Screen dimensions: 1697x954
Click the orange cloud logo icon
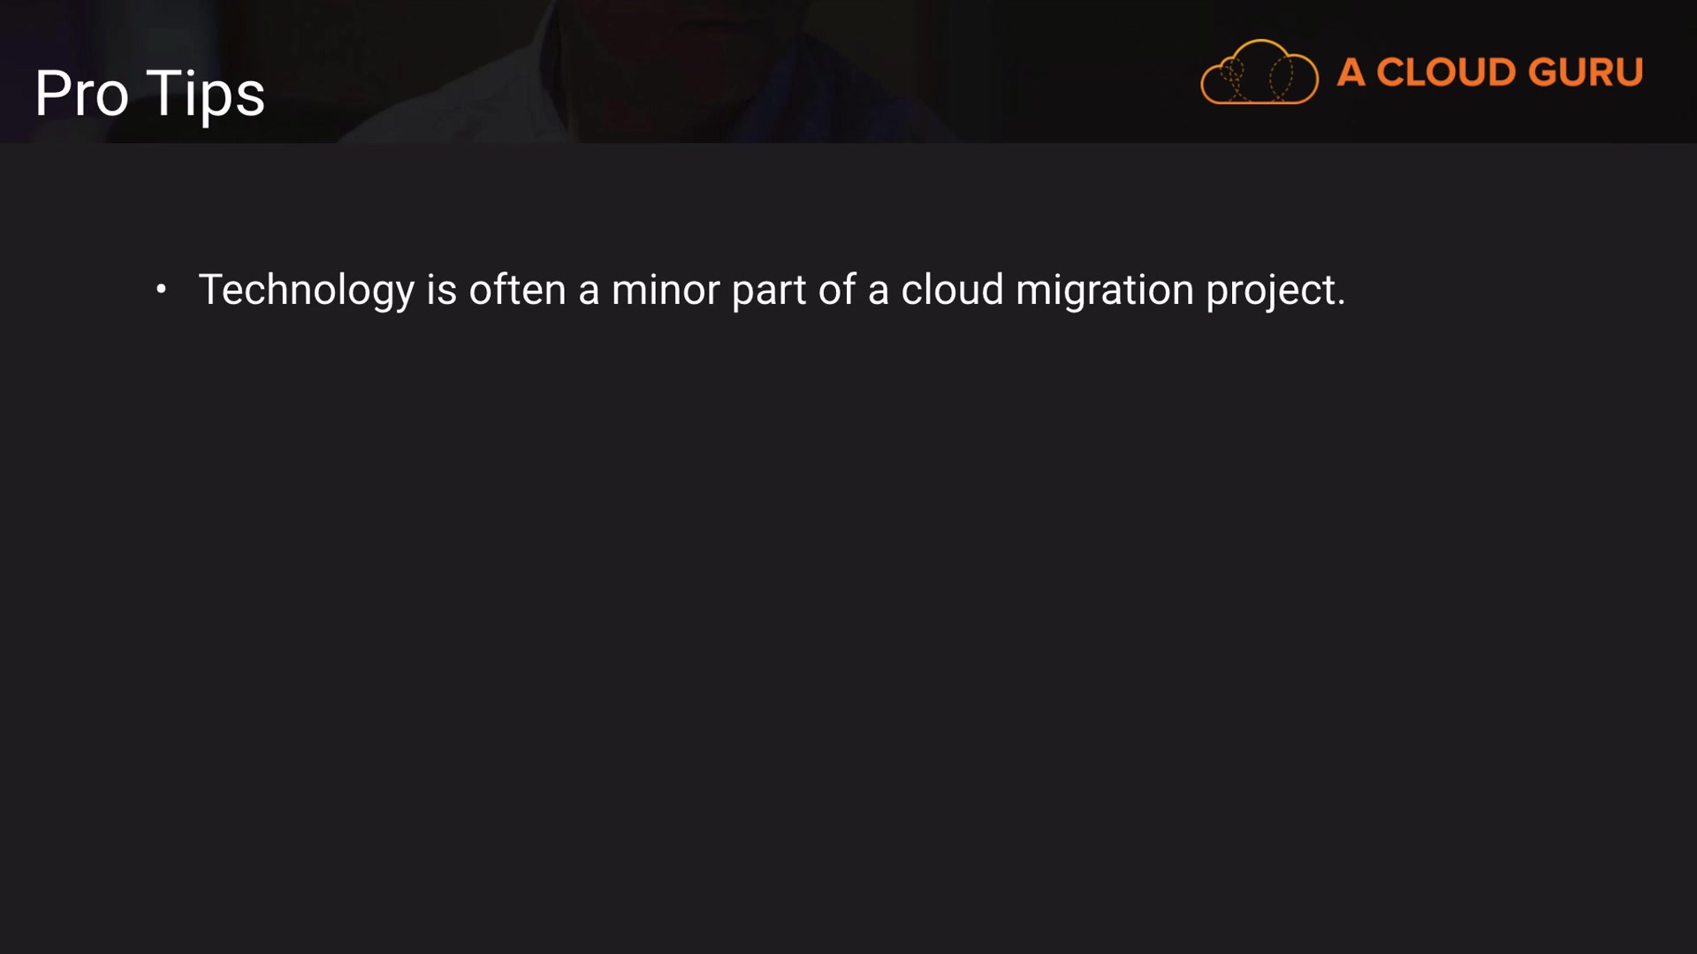tap(1259, 72)
